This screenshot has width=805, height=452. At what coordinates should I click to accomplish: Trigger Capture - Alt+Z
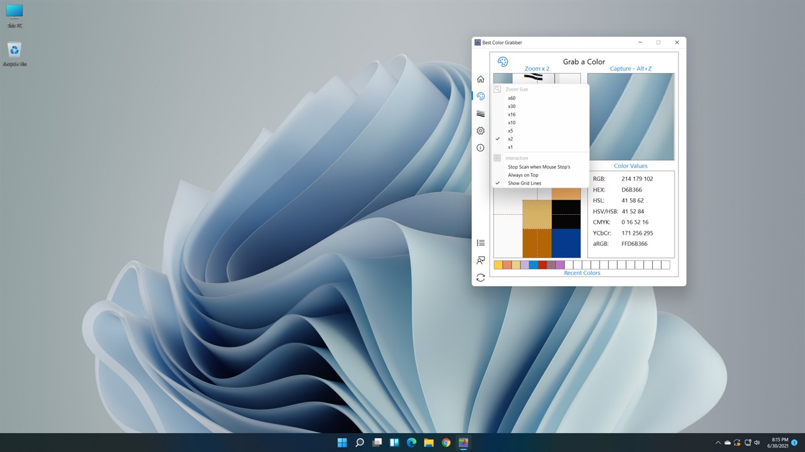point(630,68)
